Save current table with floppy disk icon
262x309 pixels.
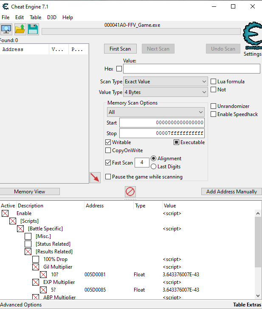[x=33, y=29]
